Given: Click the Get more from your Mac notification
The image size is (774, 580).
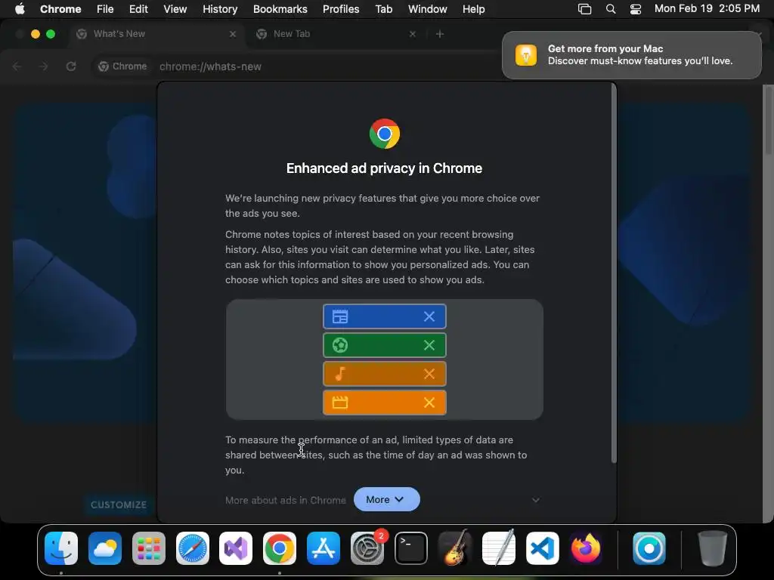Looking at the screenshot, I should [x=631, y=54].
